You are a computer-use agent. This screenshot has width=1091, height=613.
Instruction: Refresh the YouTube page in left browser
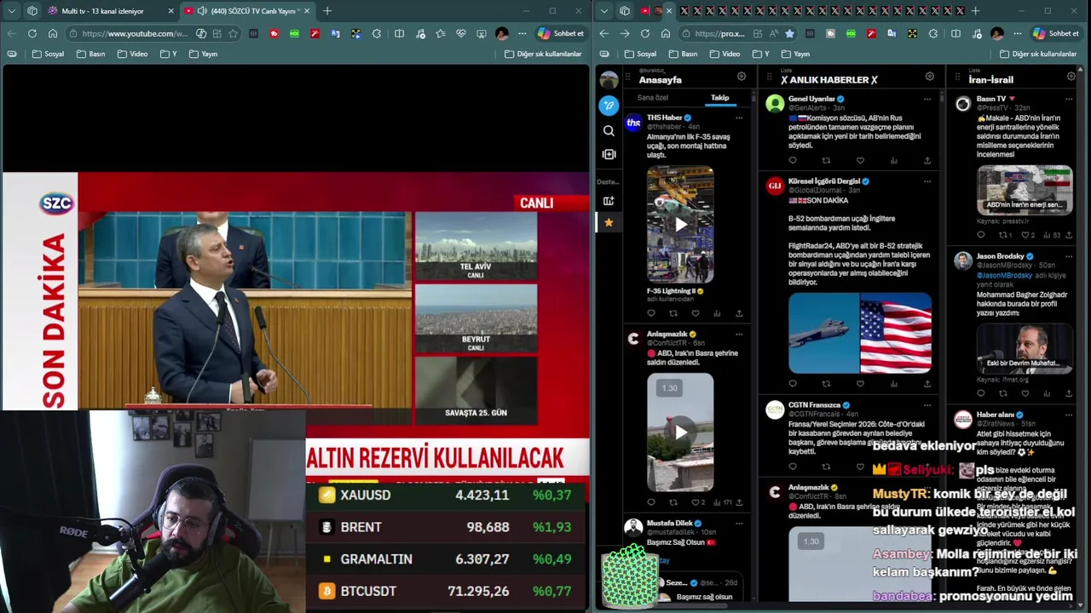tap(32, 33)
